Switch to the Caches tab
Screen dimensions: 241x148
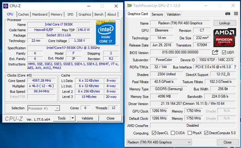pos(24,15)
